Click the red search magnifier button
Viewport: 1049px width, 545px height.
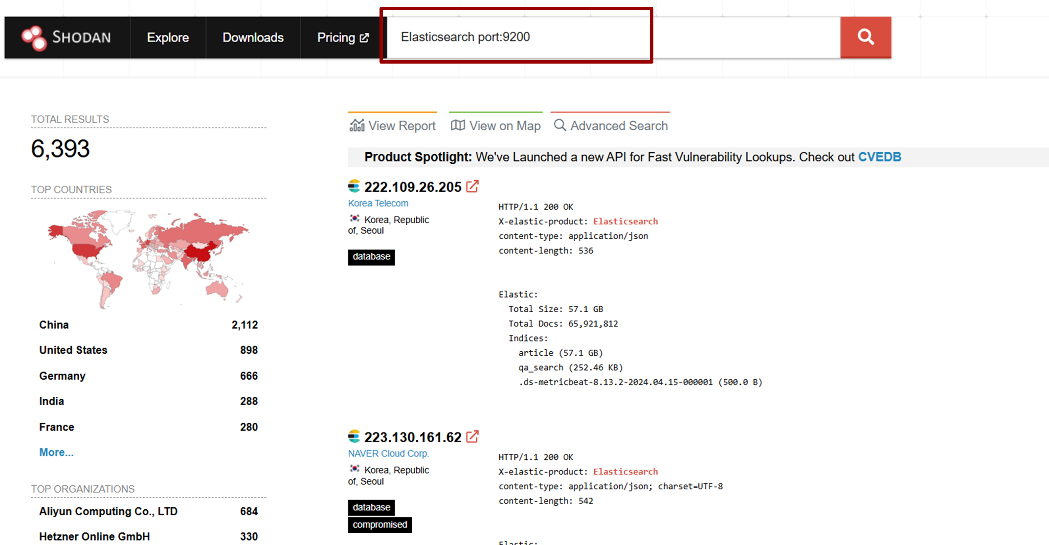[x=865, y=37]
